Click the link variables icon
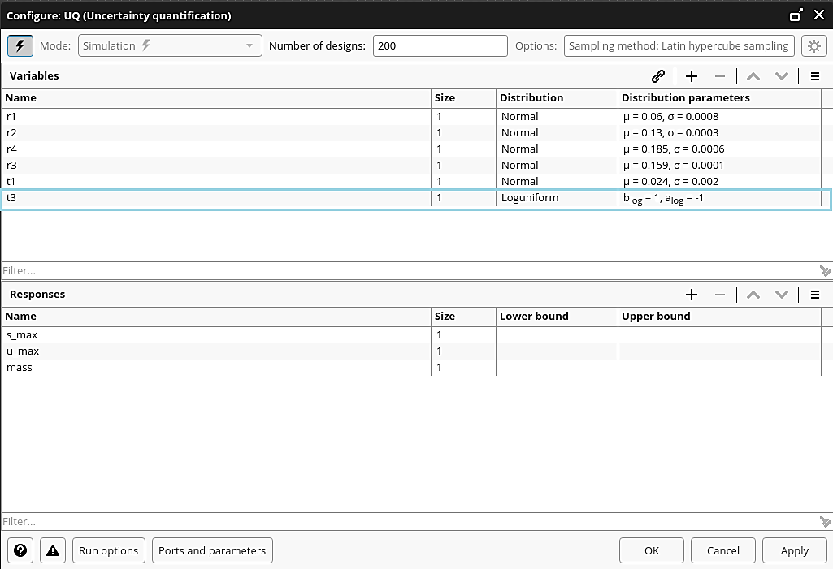Viewport: 833px width, 569px height. tap(658, 76)
